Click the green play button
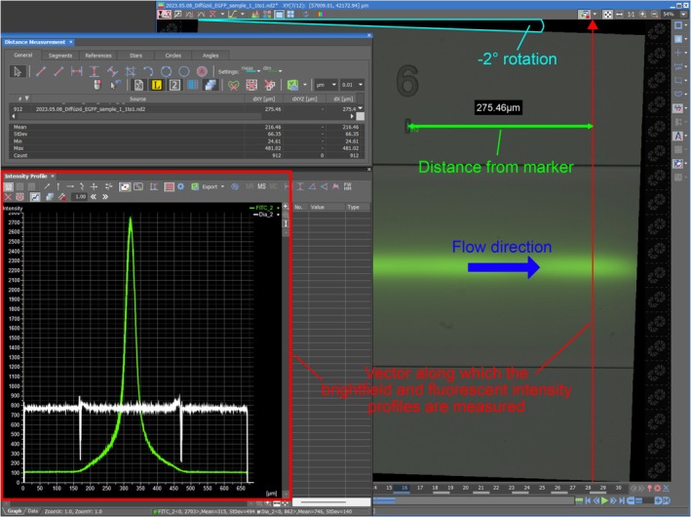 pos(604,500)
